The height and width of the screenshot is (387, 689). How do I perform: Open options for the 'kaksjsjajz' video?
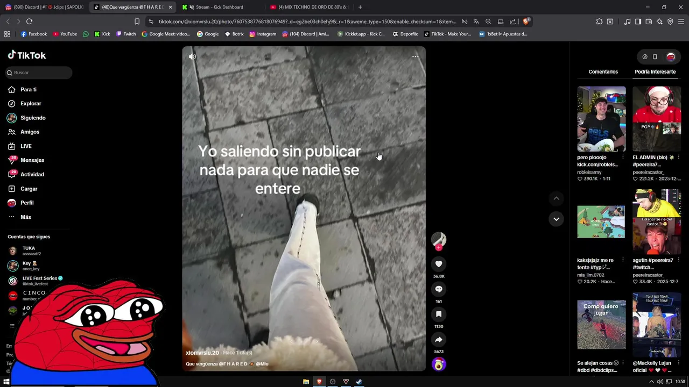[x=623, y=260]
